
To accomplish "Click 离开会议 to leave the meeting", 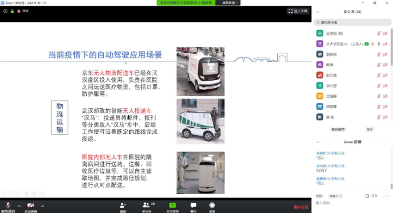I will pos(301,207).
